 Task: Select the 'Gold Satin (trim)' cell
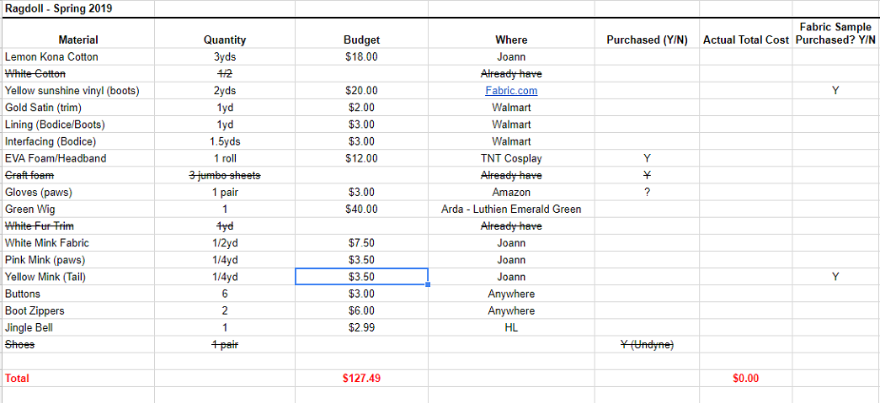coord(78,108)
